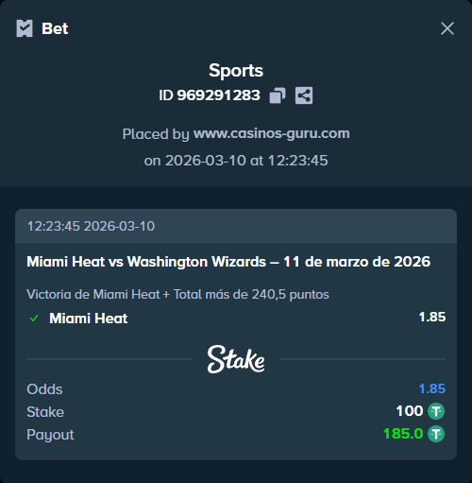Click the Miami Heat selection name

(89, 319)
